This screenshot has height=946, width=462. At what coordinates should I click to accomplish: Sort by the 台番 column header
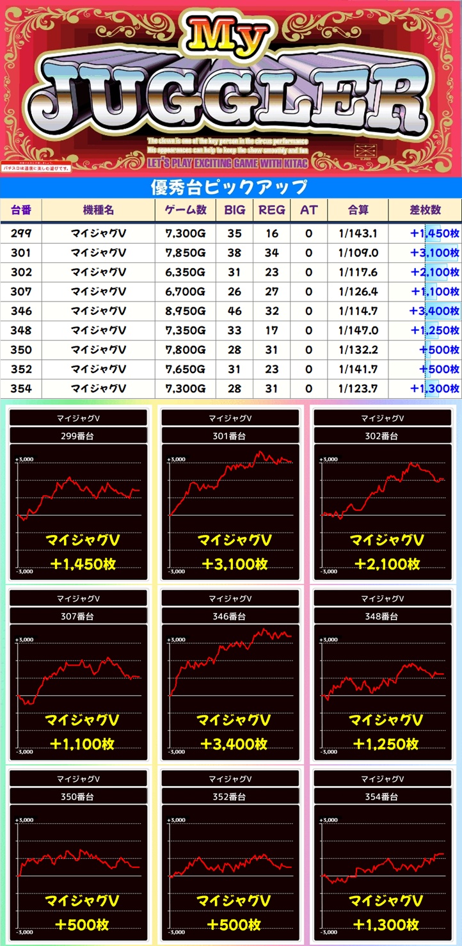21,210
